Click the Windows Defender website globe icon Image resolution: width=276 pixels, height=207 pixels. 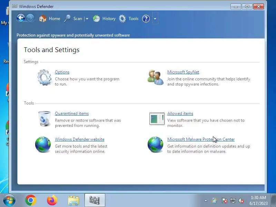[x=43, y=145]
